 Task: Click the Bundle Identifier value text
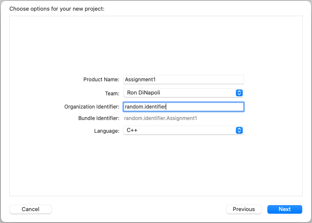coord(161,118)
